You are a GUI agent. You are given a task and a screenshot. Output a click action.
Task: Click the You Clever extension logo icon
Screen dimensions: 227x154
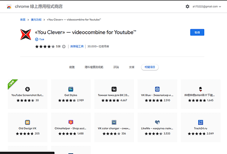tap(26, 35)
